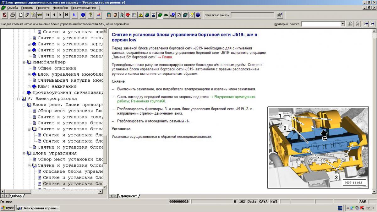Open the Служба menu
The image size is (377, 212).
point(12,8)
